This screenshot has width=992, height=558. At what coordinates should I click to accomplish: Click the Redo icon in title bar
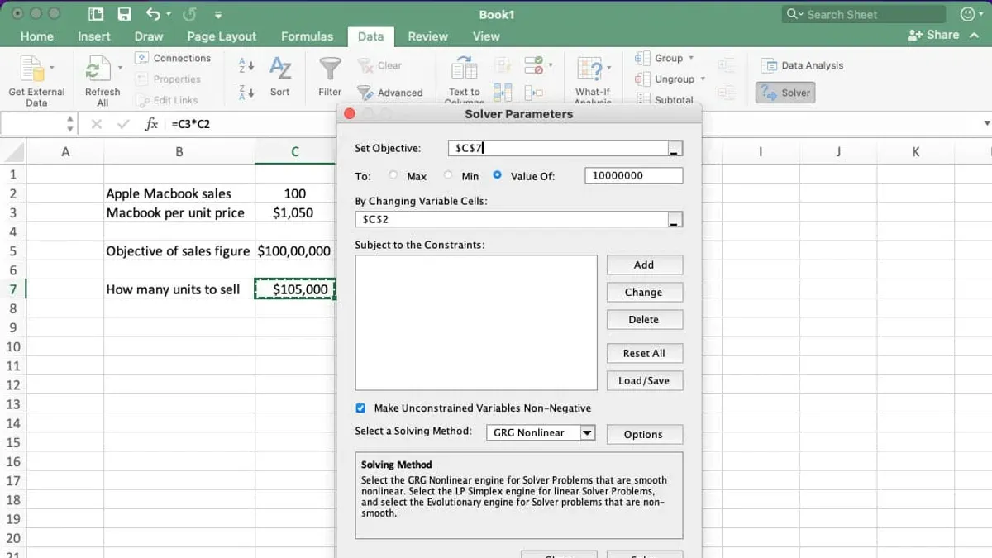(x=188, y=14)
